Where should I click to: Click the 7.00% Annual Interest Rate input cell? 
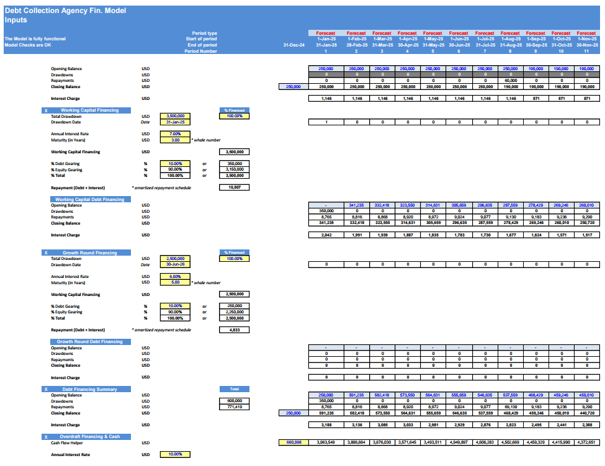176,133
